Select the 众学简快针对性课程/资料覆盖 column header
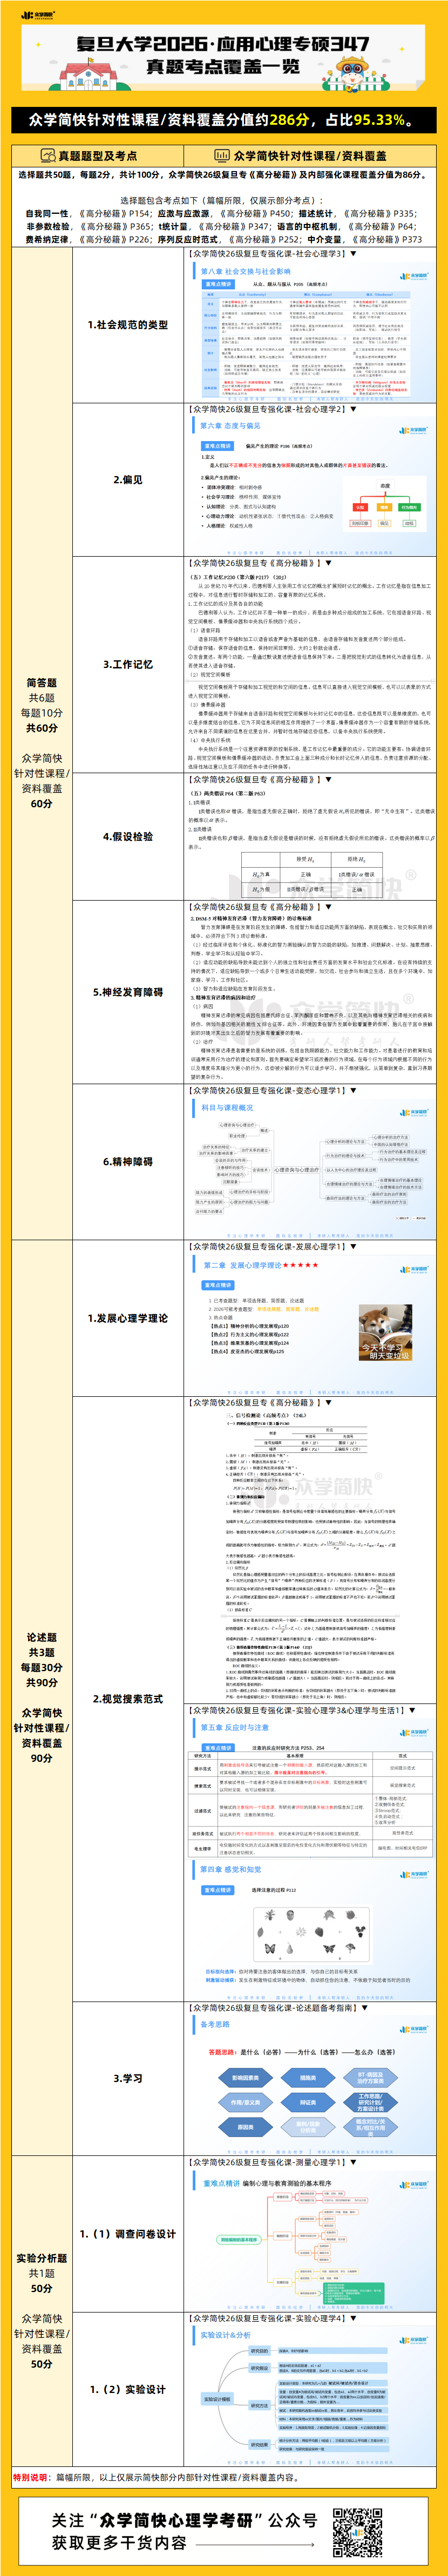 310,156
